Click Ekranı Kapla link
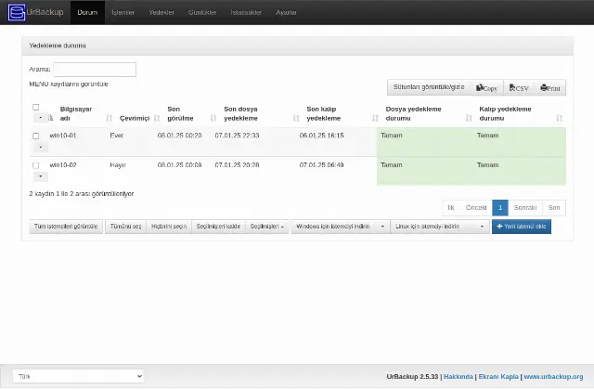The width and height of the screenshot is (594, 390). [x=498, y=377]
